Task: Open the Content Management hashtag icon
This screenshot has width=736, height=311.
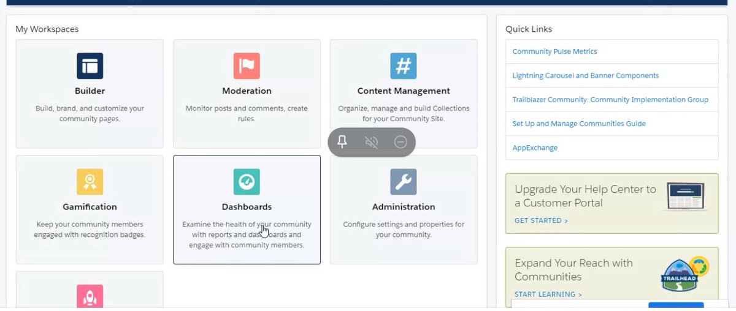Action: [x=404, y=66]
